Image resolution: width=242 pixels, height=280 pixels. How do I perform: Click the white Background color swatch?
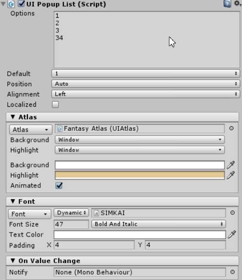click(140, 165)
